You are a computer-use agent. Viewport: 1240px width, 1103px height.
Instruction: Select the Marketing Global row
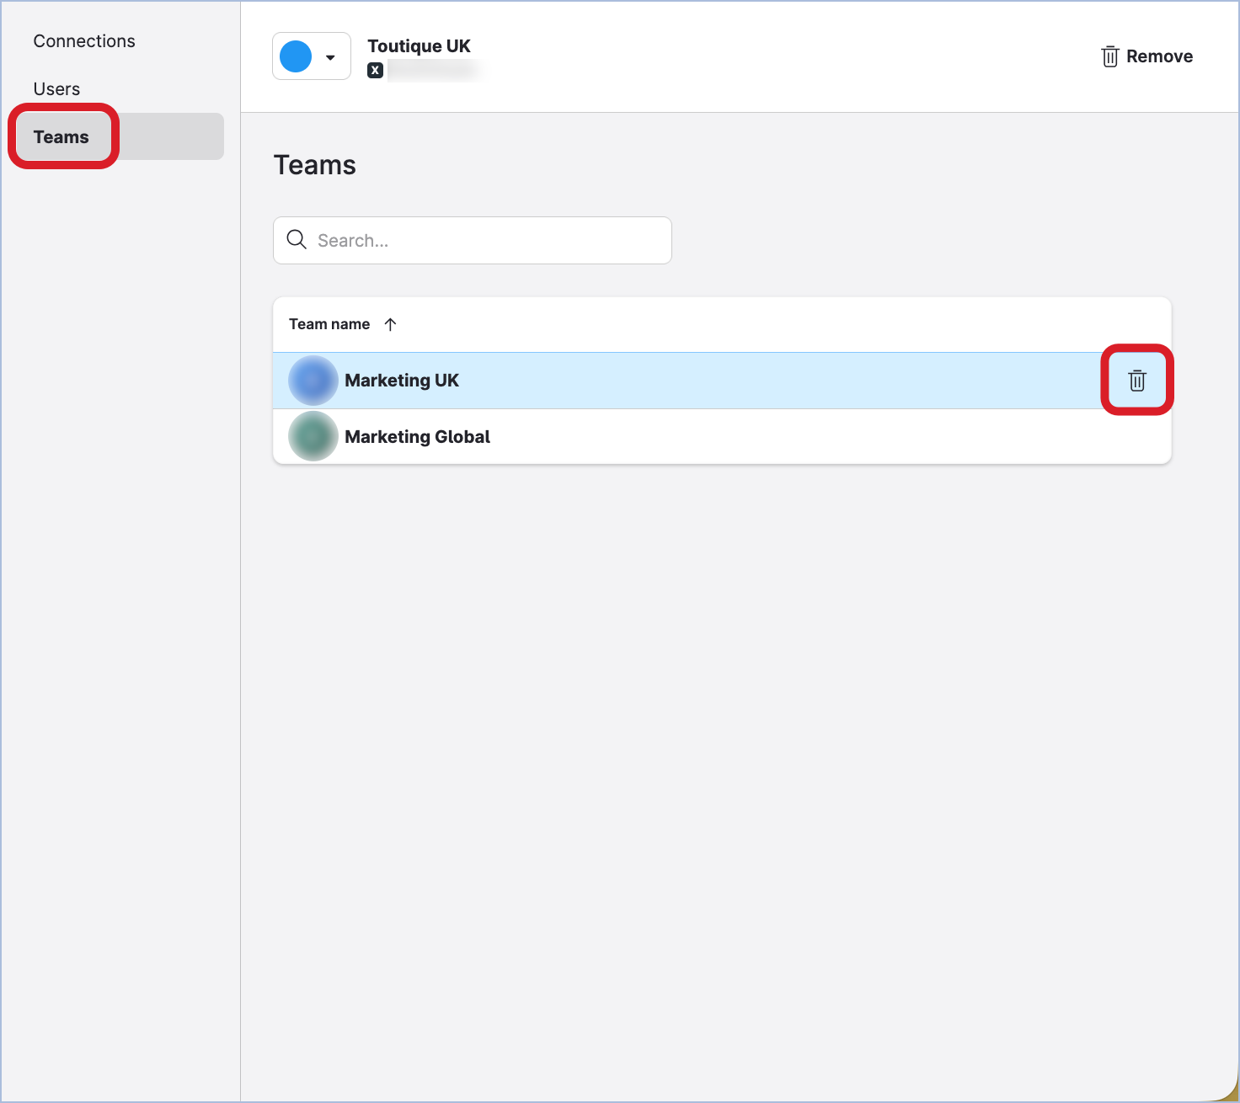click(x=590, y=436)
